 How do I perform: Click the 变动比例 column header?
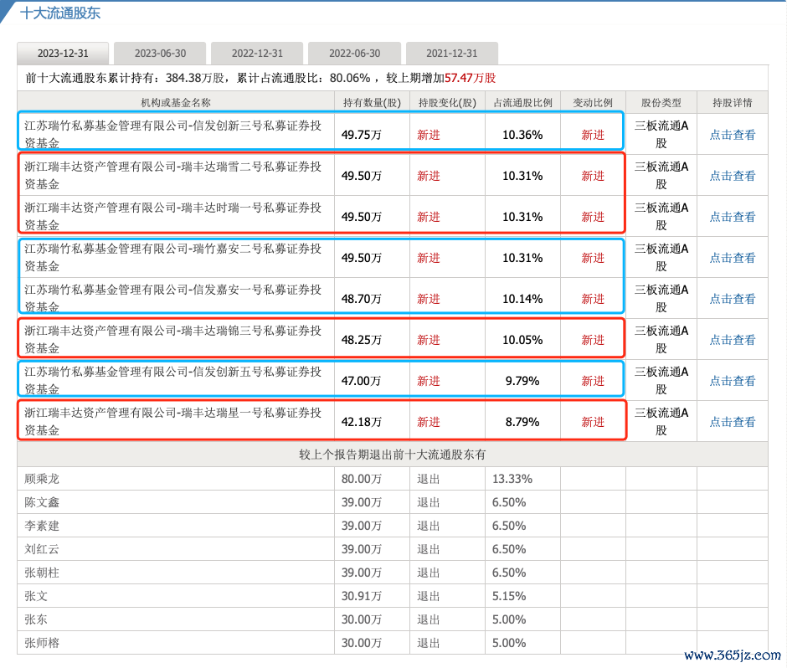(x=593, y=103)
